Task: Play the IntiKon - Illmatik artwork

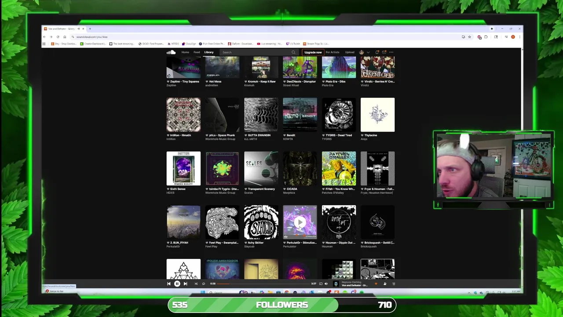Action: (x=183, y=114)
